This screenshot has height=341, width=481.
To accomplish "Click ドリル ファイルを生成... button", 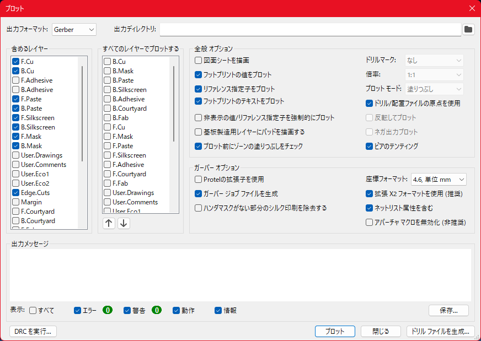I will tap(441, 331).
